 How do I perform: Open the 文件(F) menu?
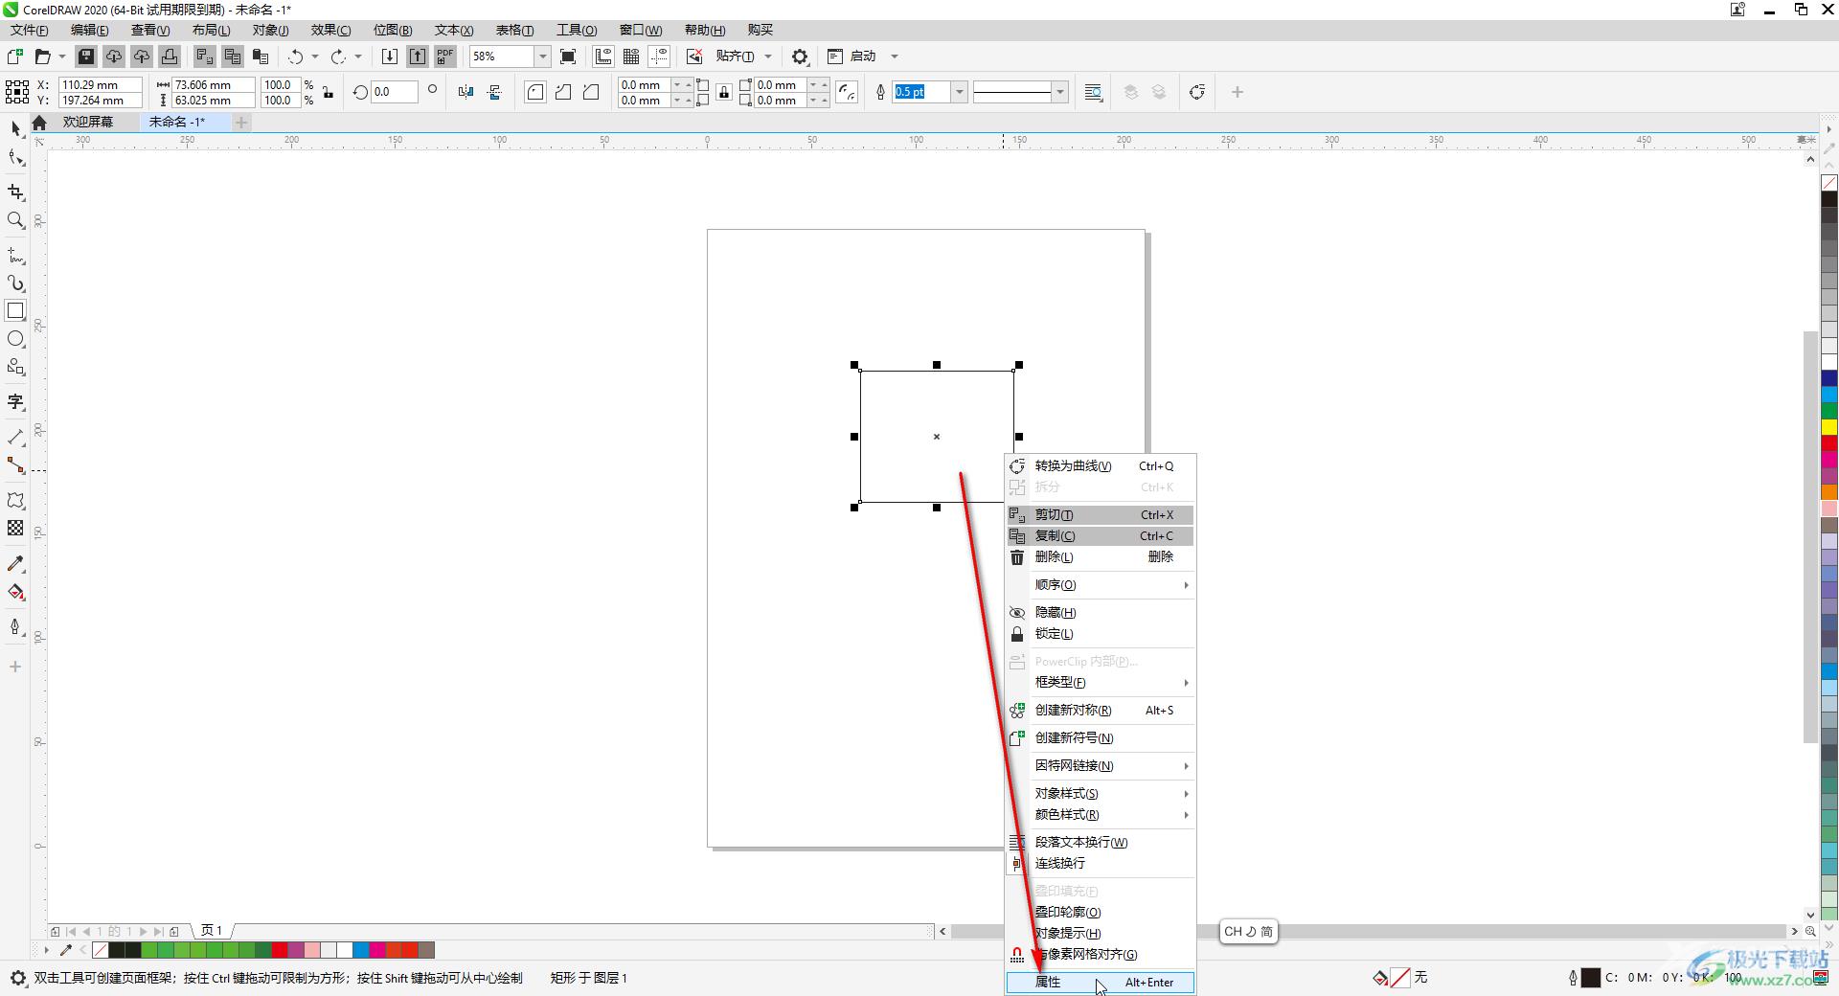(x=30, y=30)
